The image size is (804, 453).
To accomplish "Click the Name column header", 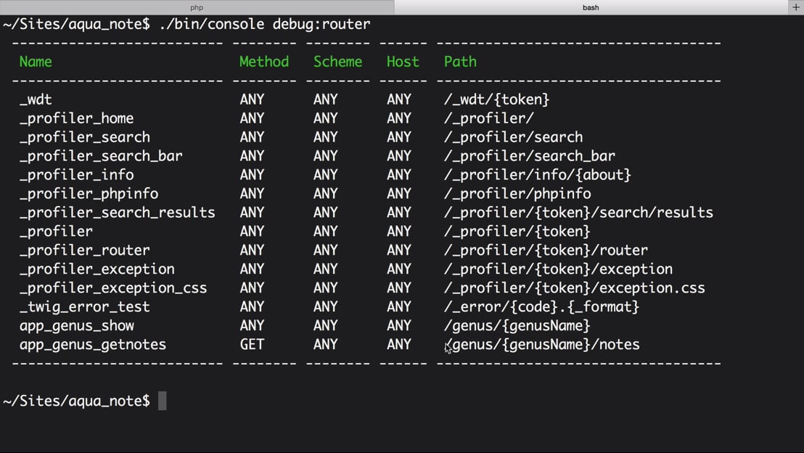I will (36, 62).
